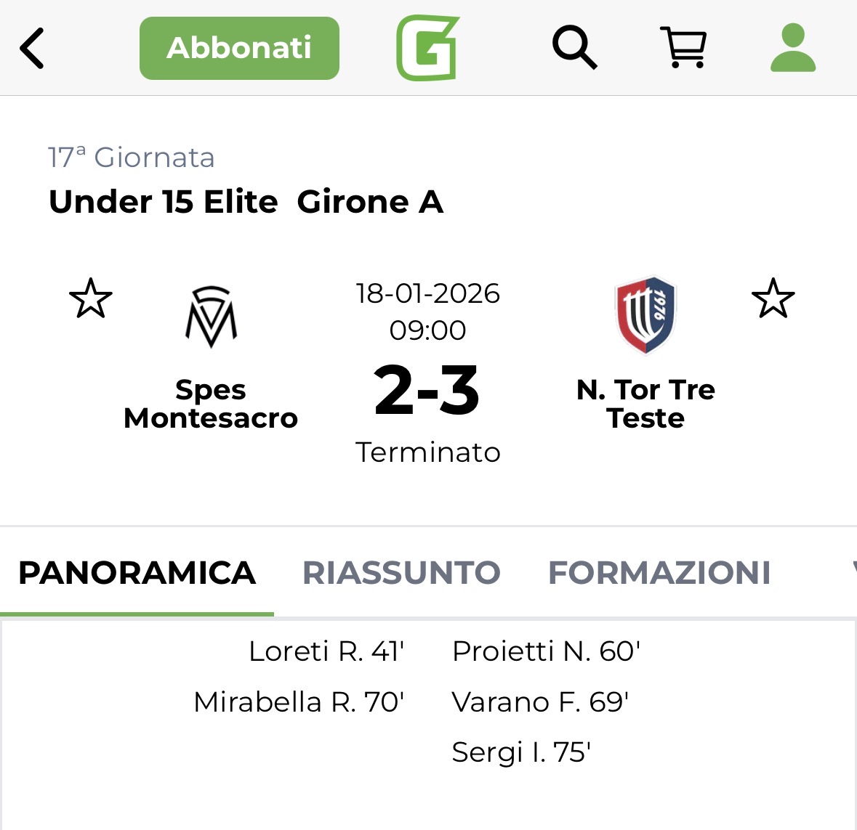This screenshot has width=857, height=830.
Task: Switch to the Riassunto tab
Action: click(x=401, y=573)
